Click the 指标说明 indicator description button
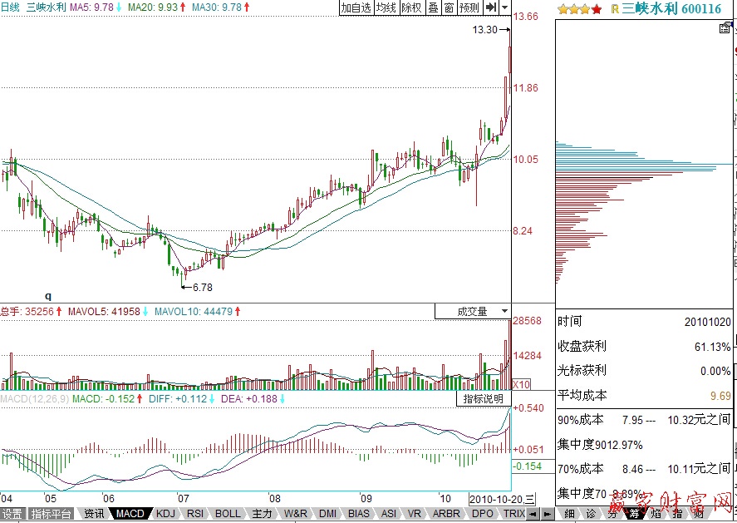This screenshot has width=737, height=523. [483, 400]
